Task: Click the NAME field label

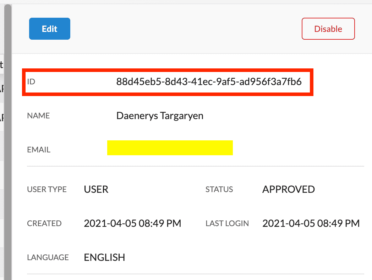Action: (38, 116)
